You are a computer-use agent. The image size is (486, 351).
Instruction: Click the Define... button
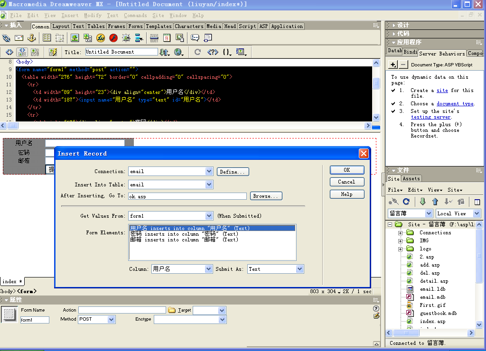point(233,172)
